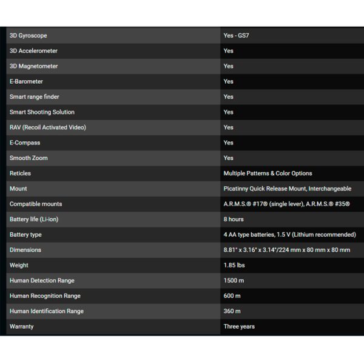The image size is (364, 364).
Task: Click the '360 m' value
Action: 232,311
